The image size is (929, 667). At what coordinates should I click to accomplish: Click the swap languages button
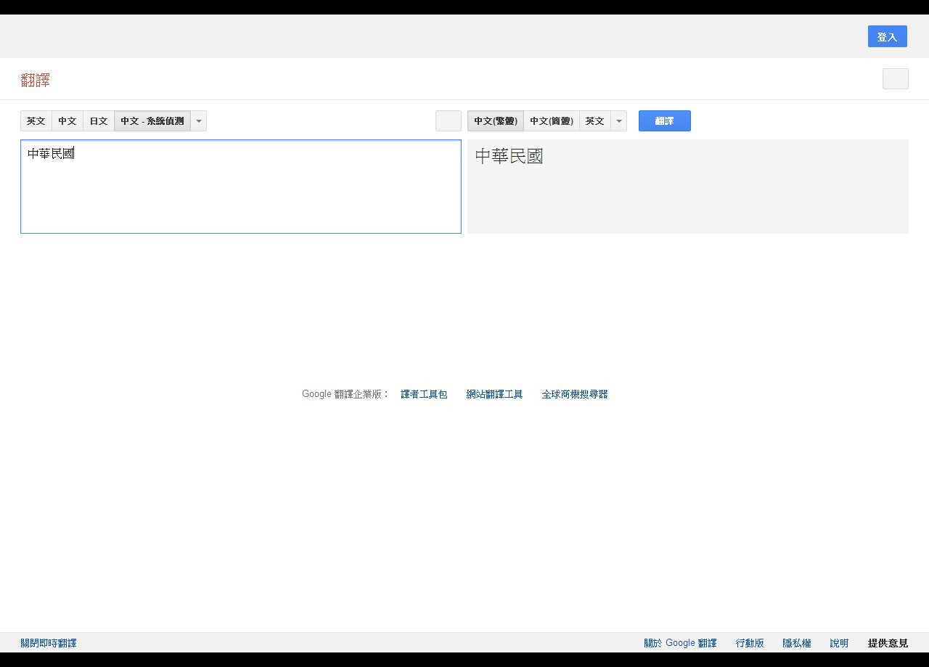coord(448,121)
